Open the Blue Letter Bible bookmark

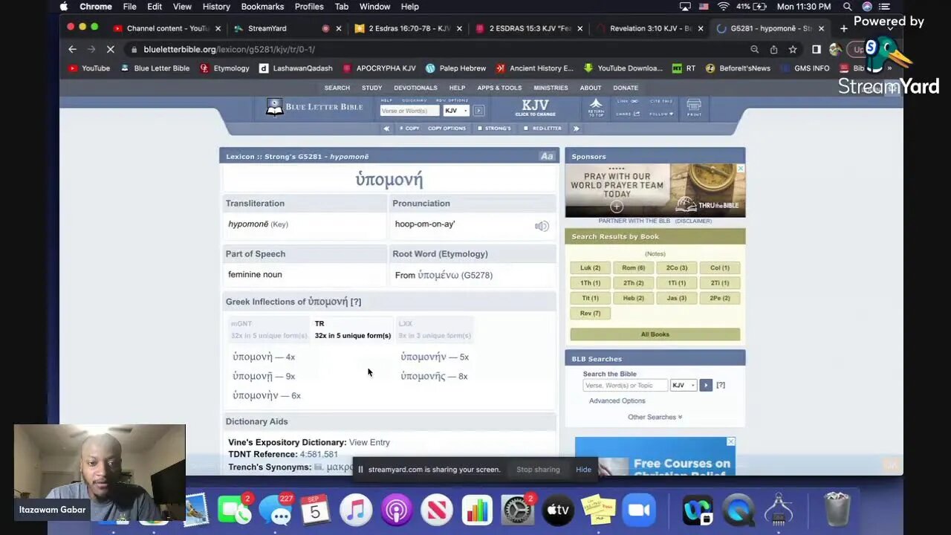155,68
